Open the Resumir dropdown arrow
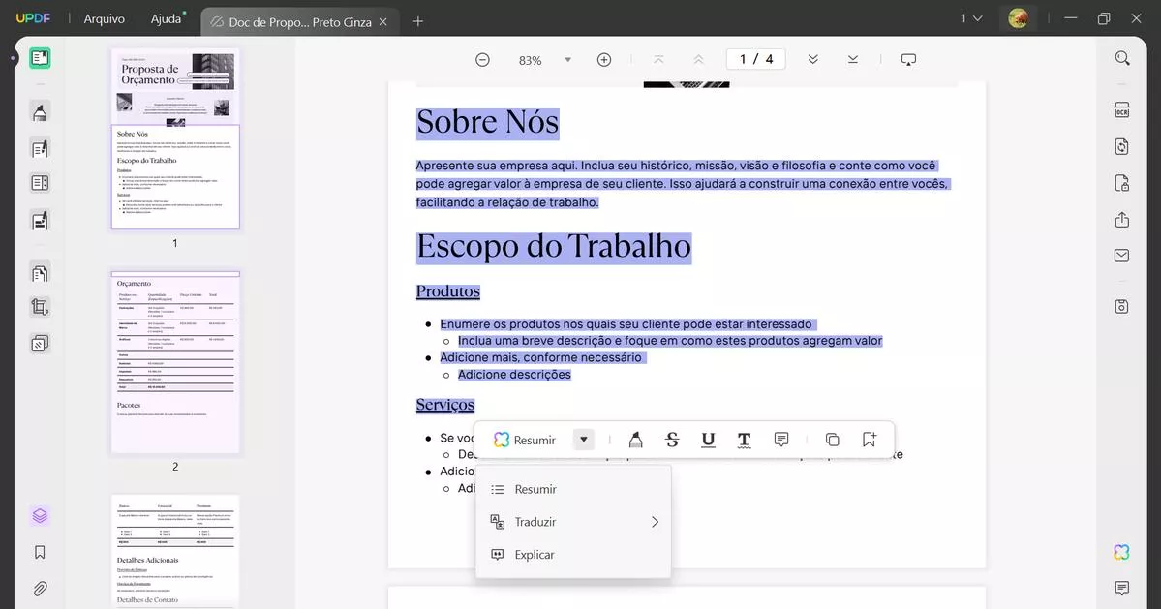The width and height of the screenshot is (1161, 609). tap(583, 439)
